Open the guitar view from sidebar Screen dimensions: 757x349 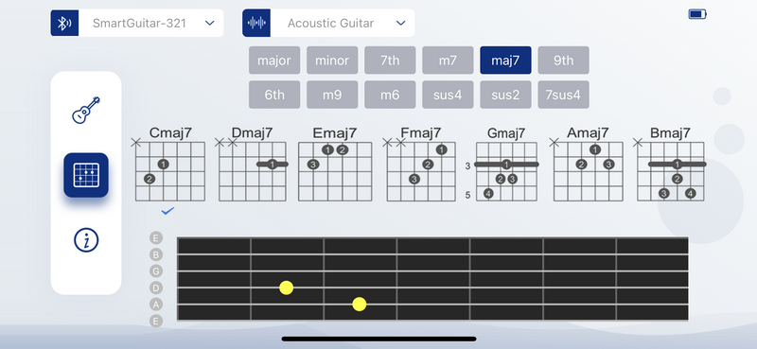click(x=86, y=110)
